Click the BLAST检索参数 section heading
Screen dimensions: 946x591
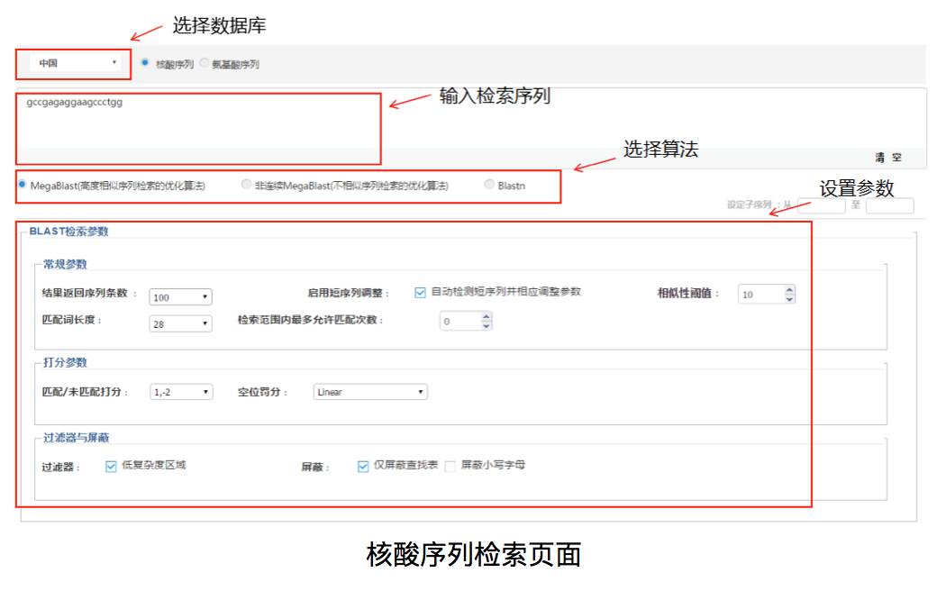click(68, 232)
